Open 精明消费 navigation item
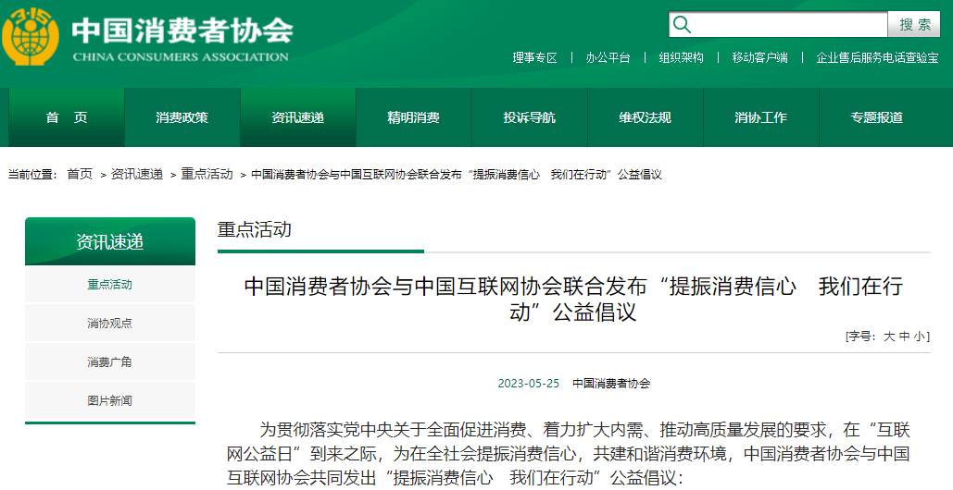This screenshot has height=490, width=953. pyautogui.click(x=413, y=117)
